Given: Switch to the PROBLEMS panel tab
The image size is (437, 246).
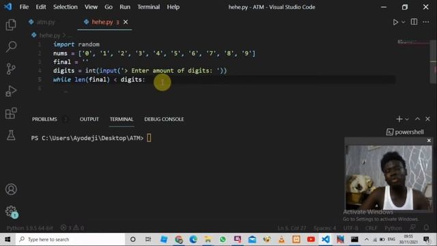Looking at the screenshot, I should tap(44, 119).
